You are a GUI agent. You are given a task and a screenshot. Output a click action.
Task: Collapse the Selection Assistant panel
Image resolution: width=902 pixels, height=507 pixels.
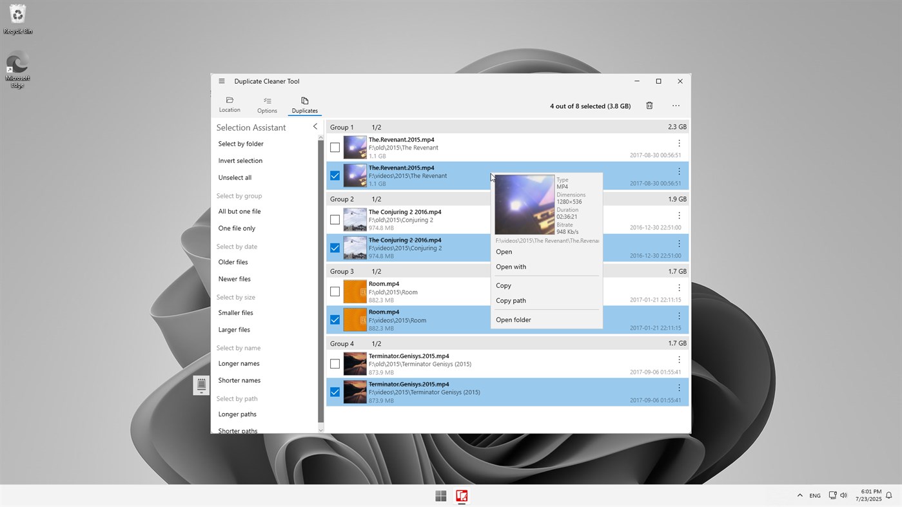(315, 126)
